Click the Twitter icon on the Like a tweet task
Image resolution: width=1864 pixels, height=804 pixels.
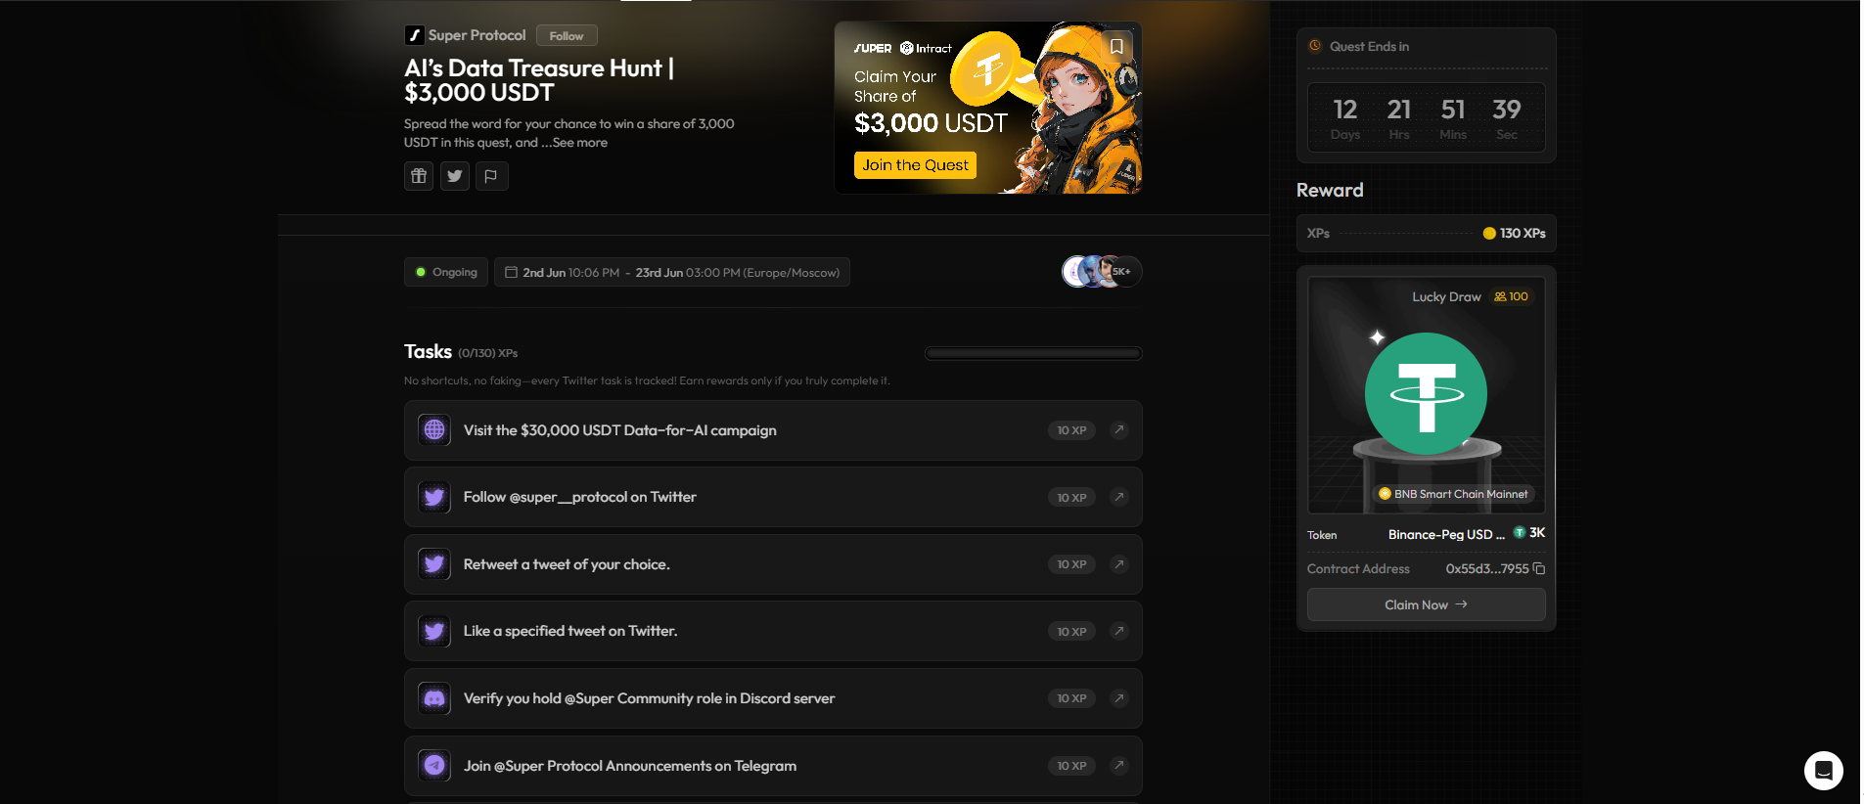[x=434, y=631]
